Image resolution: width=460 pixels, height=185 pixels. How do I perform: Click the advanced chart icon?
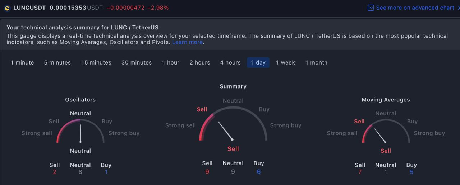[x=371, y=8]
